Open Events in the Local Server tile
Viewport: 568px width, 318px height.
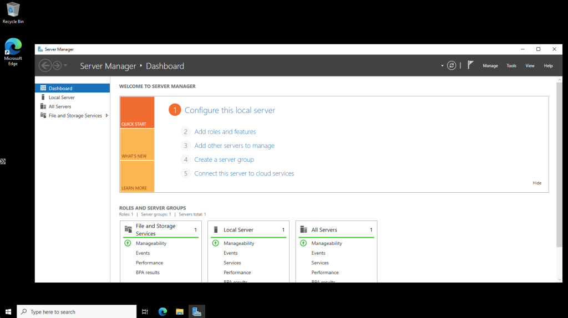click(230, 253)
